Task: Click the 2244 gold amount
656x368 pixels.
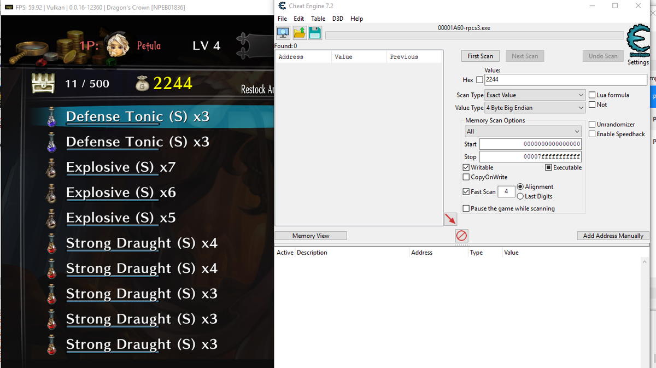Action: click(x=173, y=83)
